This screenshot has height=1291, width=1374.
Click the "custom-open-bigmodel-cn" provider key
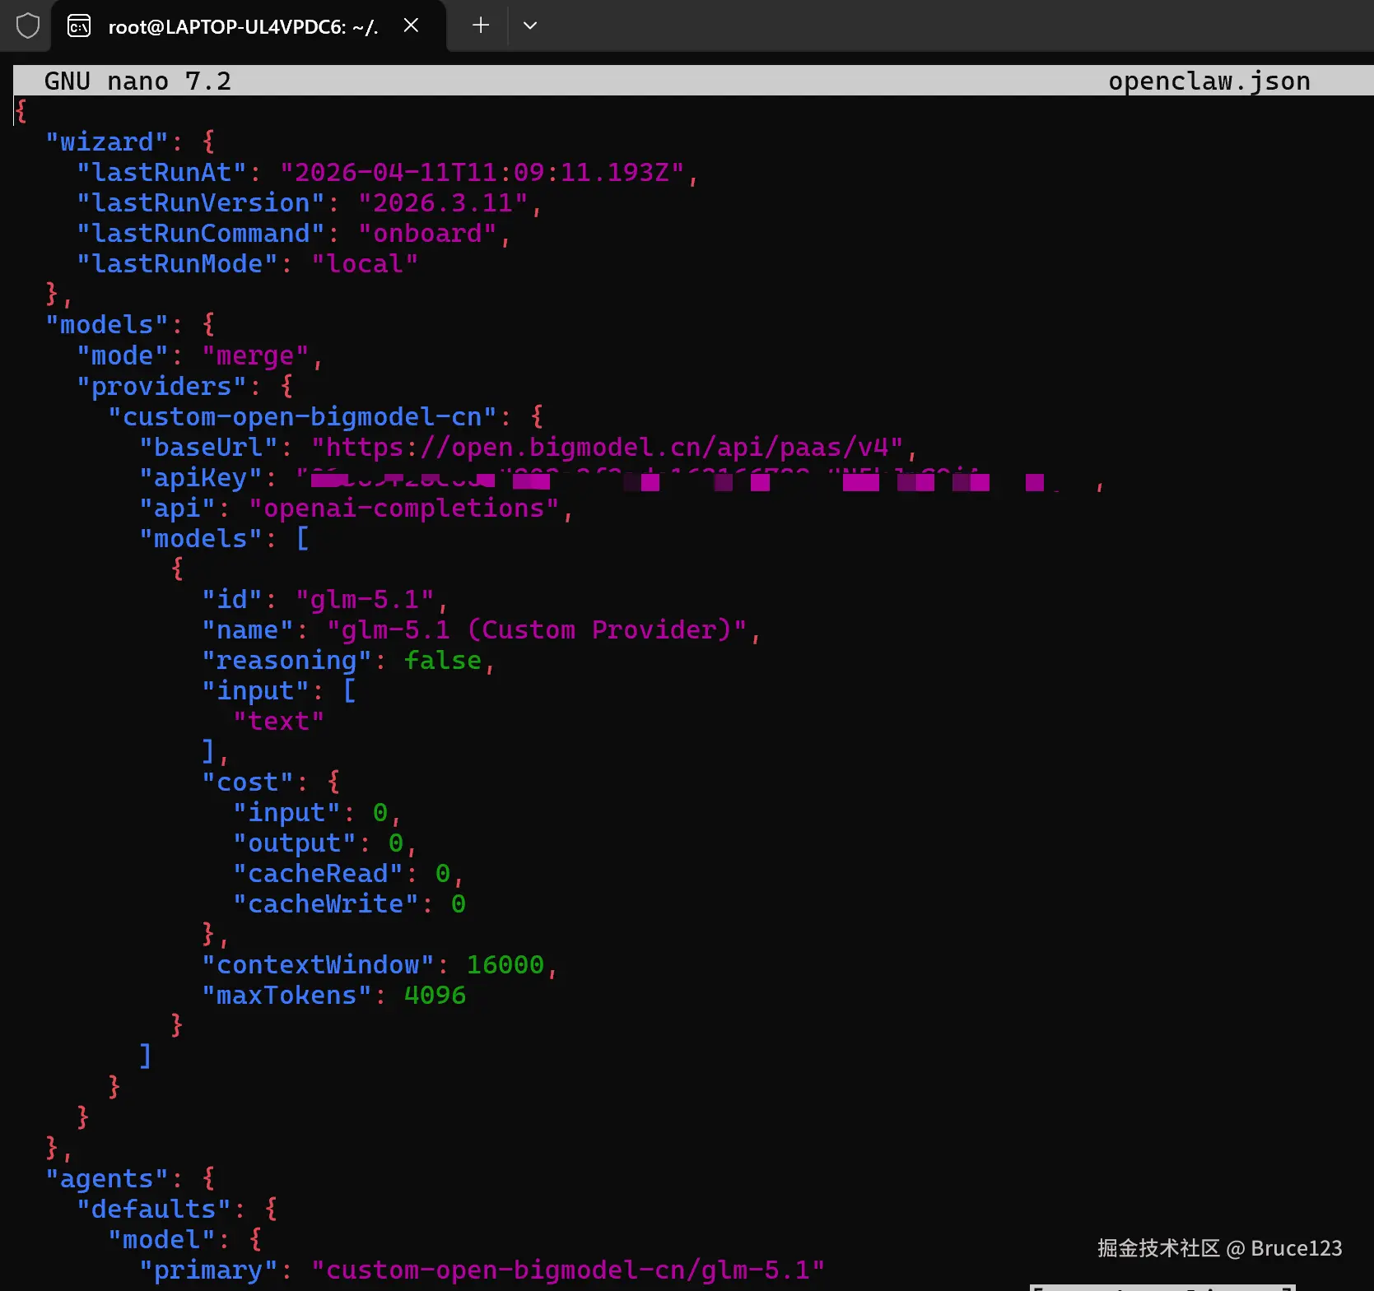pyautogui.click(x=302, y=416)
